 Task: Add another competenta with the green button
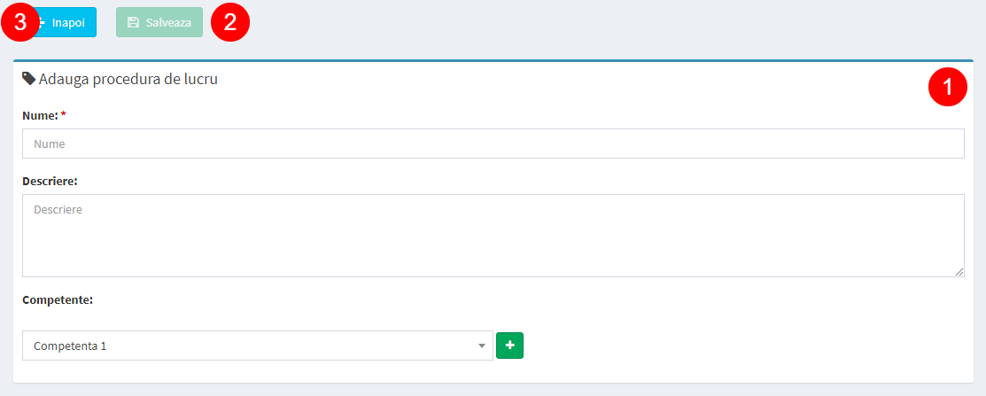point(510,346)
